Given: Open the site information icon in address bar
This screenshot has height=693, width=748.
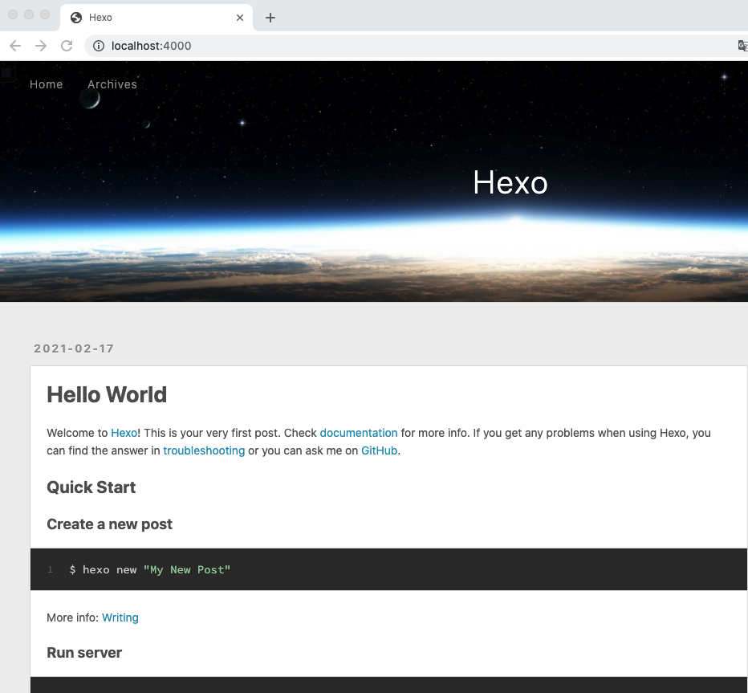Looking at the screenshot, I should [x=99, y=46].
